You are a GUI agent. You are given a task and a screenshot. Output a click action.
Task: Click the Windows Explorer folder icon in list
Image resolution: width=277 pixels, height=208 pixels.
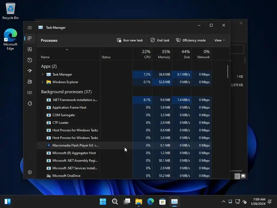(49, 82)
